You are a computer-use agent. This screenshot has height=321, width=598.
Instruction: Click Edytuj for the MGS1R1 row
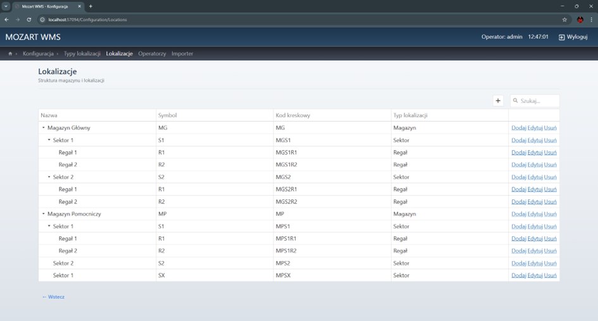[535, 153]
